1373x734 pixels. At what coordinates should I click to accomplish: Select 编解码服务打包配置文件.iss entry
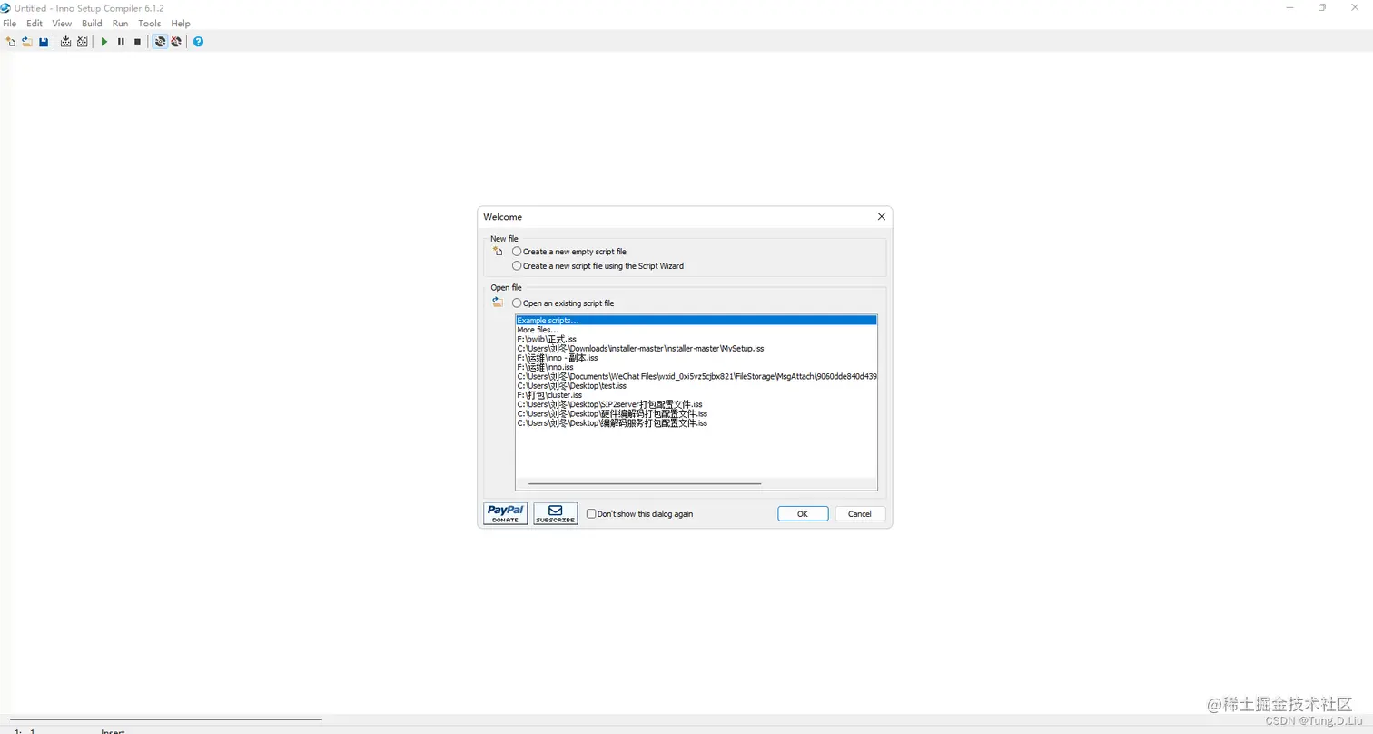696,423
